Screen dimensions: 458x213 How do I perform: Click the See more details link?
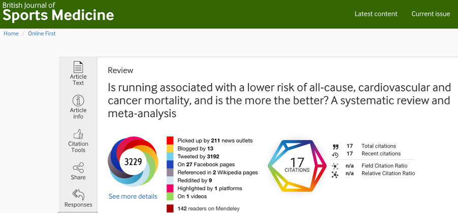133,196
